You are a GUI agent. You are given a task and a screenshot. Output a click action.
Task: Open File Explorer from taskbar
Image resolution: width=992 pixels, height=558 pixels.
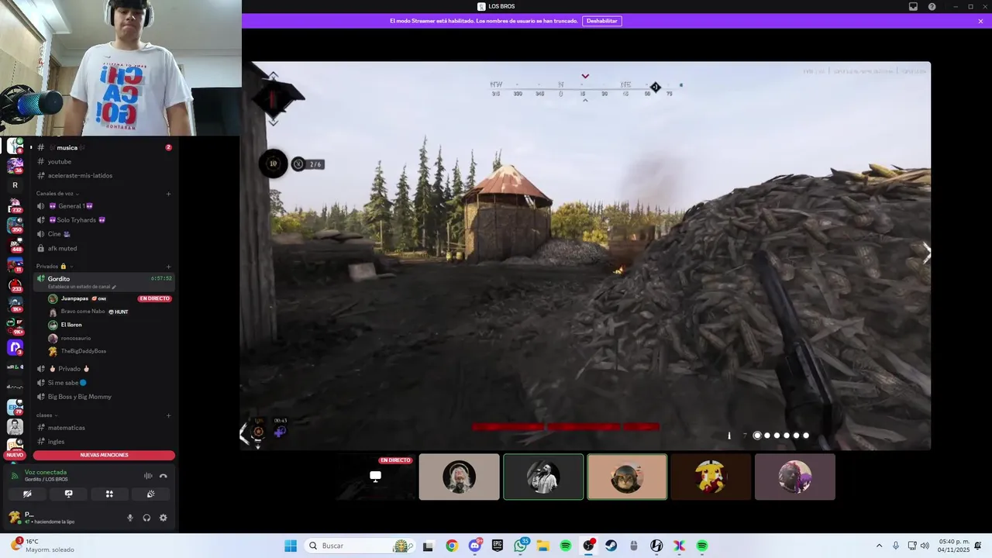pyautogui.click(x=543, y=546)
